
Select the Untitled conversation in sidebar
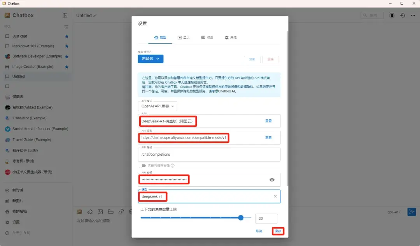point(36,77)
